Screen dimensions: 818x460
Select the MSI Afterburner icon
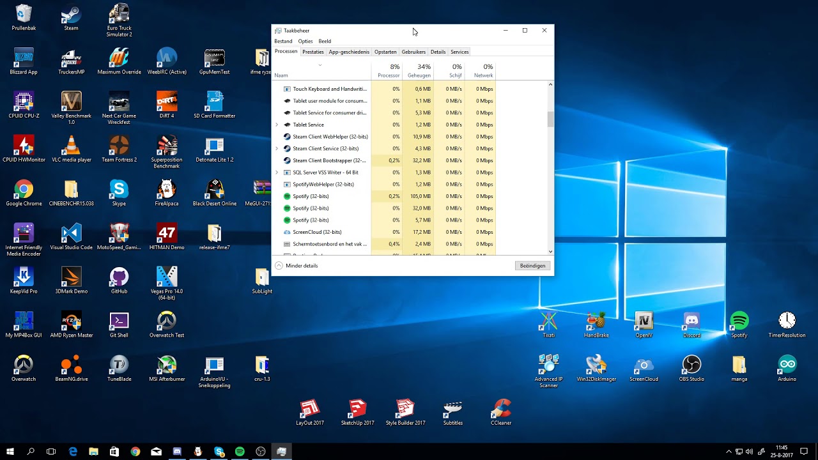point(167,369)
